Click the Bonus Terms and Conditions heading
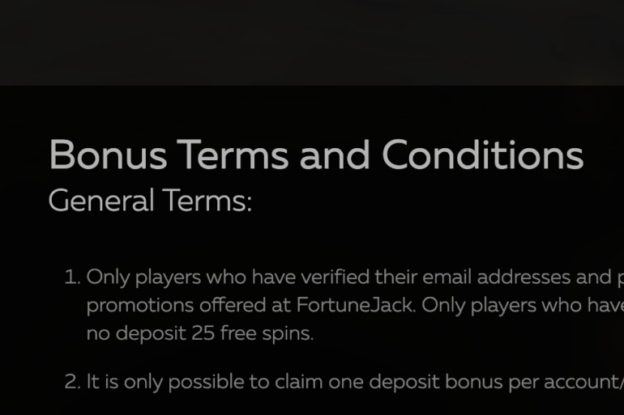The width and height of the screenshot is (624, 415). click(315, 155)
